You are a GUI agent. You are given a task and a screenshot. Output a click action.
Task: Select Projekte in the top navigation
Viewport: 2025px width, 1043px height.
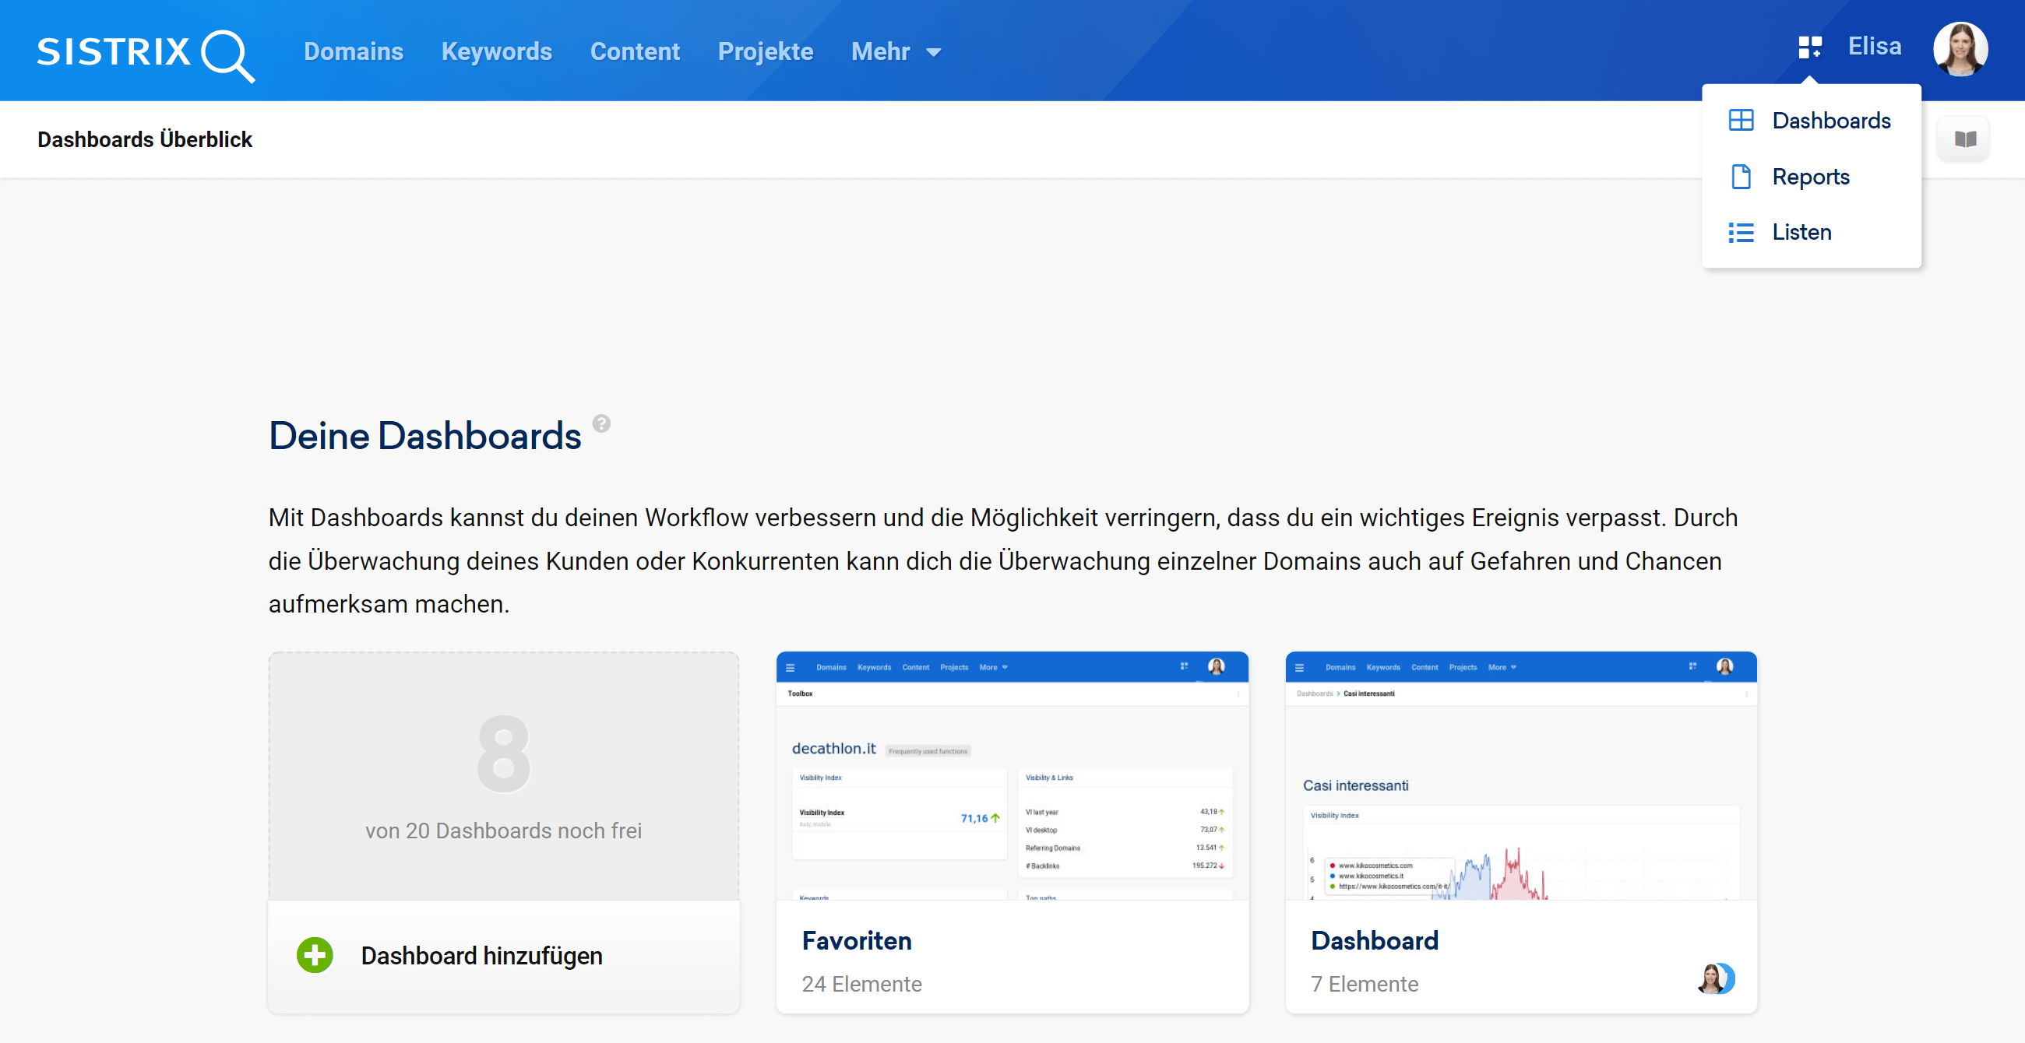[765, 52]
